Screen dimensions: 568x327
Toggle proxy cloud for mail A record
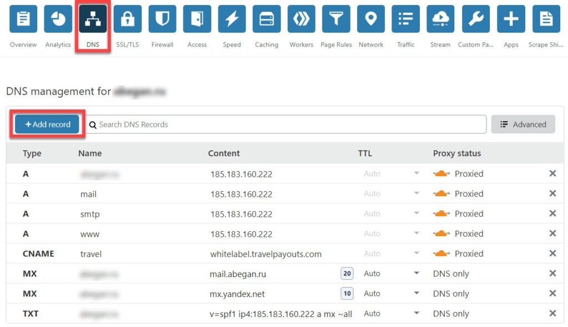point(442,194)
